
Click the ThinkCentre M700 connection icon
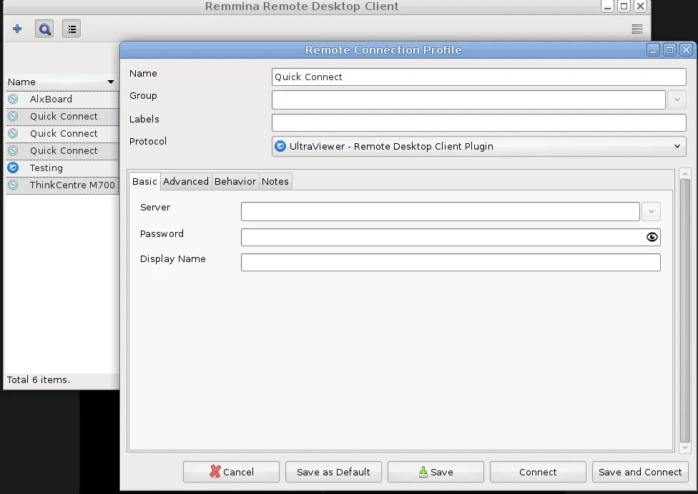[x=13, y=185]
